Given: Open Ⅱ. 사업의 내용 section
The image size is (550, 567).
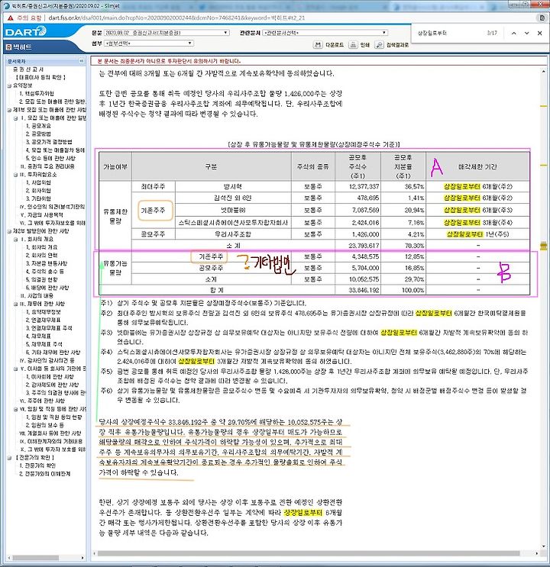Looking at the screenshot, I should [37, 296].
